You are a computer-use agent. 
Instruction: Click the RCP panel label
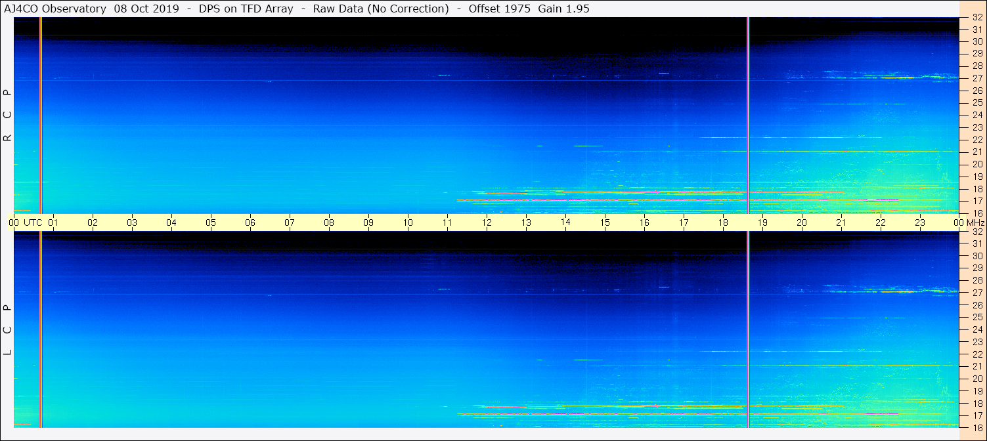pyautogui.click(x=7, y=115)
